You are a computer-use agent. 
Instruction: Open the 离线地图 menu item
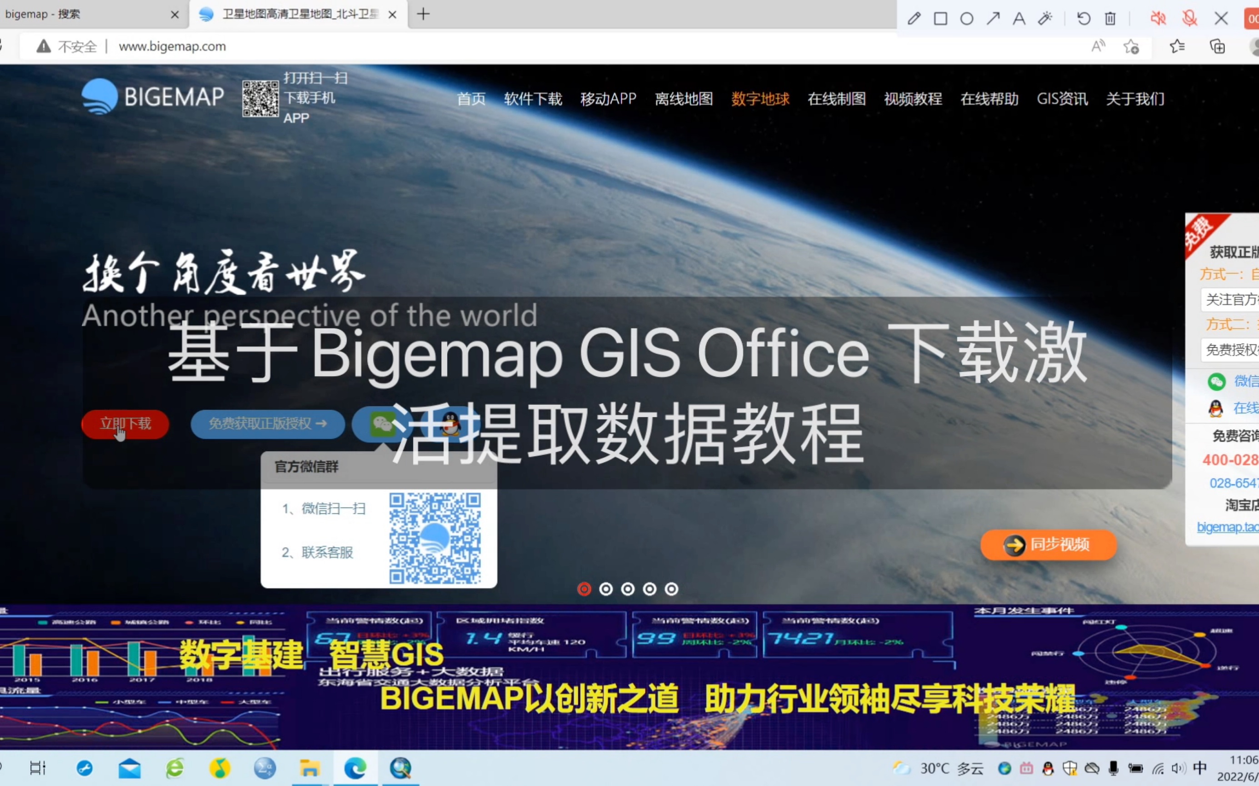pyautogui.click(x=684, y=99)
